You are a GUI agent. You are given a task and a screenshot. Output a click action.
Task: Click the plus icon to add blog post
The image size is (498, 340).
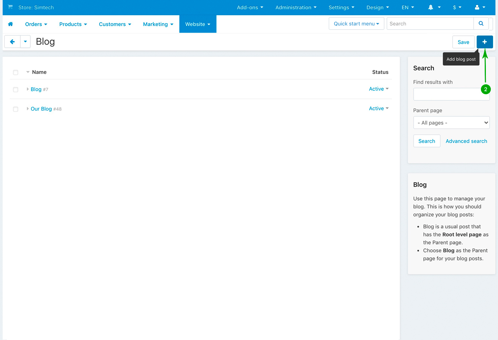pyautogui.click(x=484, y=42)
